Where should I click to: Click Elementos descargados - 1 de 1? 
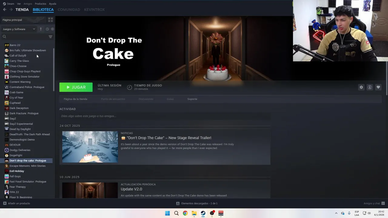pos(199,203)
